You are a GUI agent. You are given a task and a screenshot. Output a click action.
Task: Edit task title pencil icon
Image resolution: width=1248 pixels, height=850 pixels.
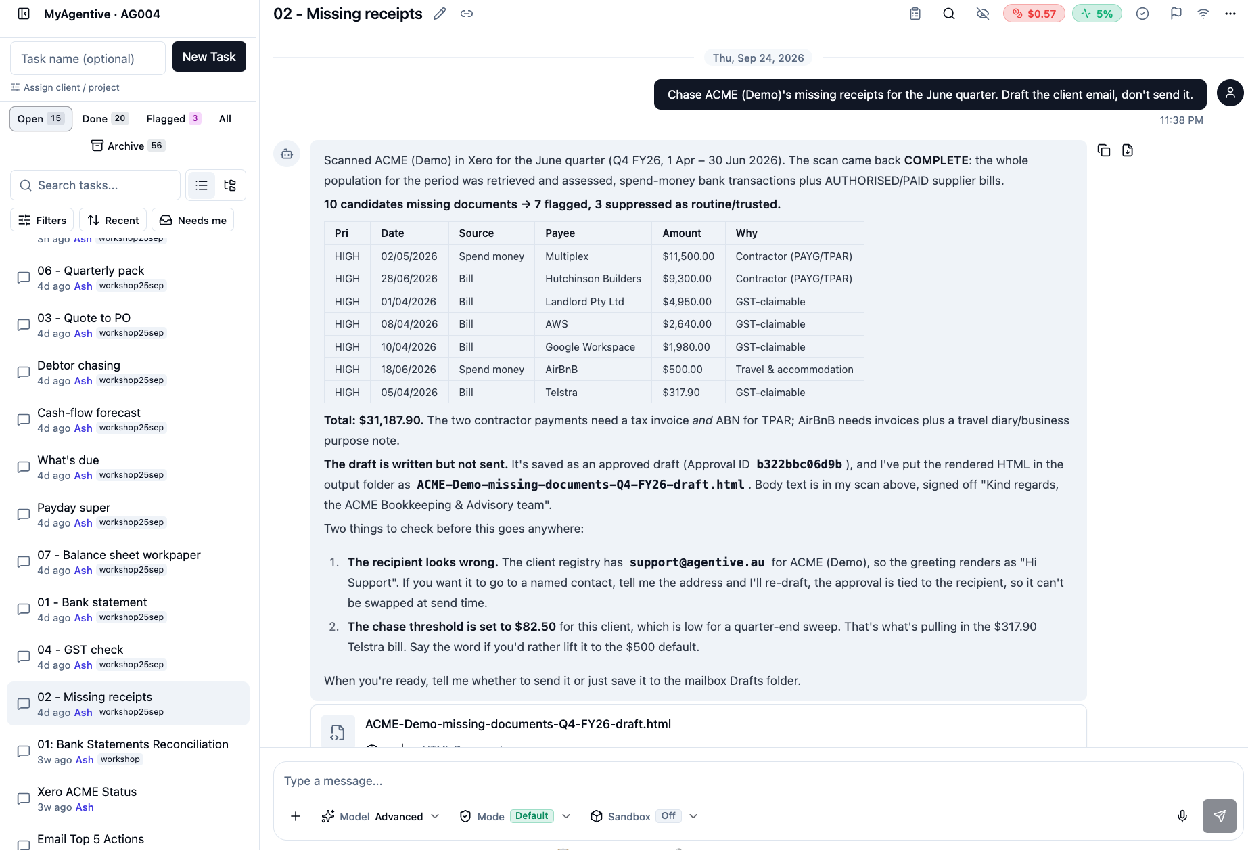pyautogui.click(x=440, y=14)
